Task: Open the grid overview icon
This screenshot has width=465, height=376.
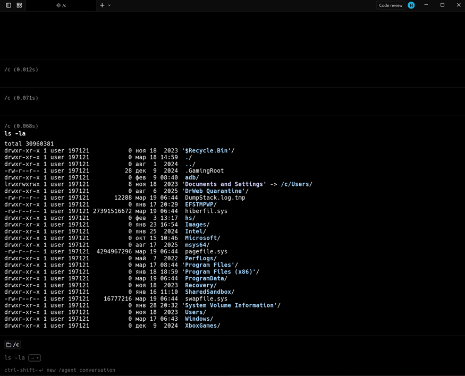Action: [x=19, y=5]
